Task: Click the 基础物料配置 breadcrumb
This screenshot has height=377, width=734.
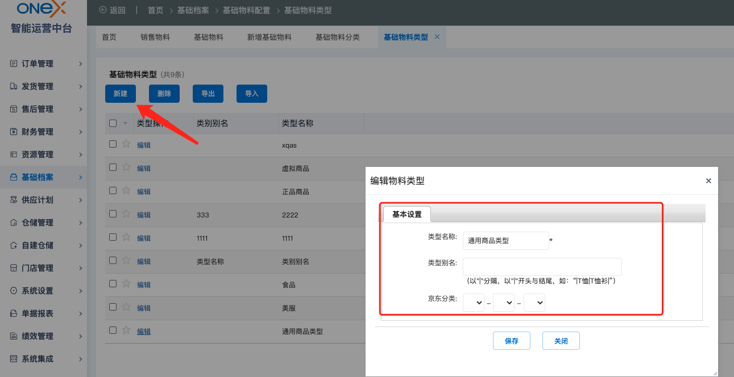Action: click(x=246, y=10)
